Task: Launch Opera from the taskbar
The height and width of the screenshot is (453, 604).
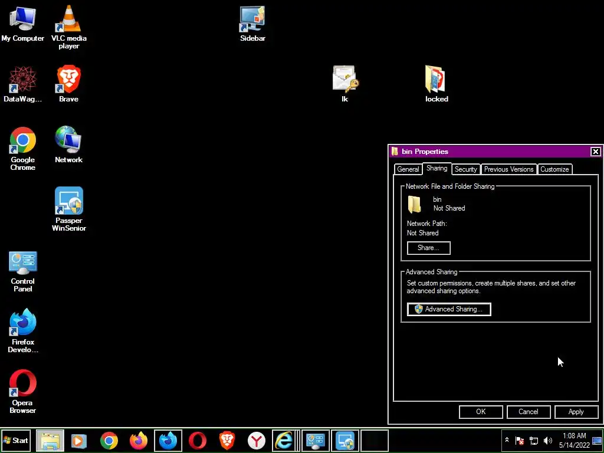Action: (198, 440)
